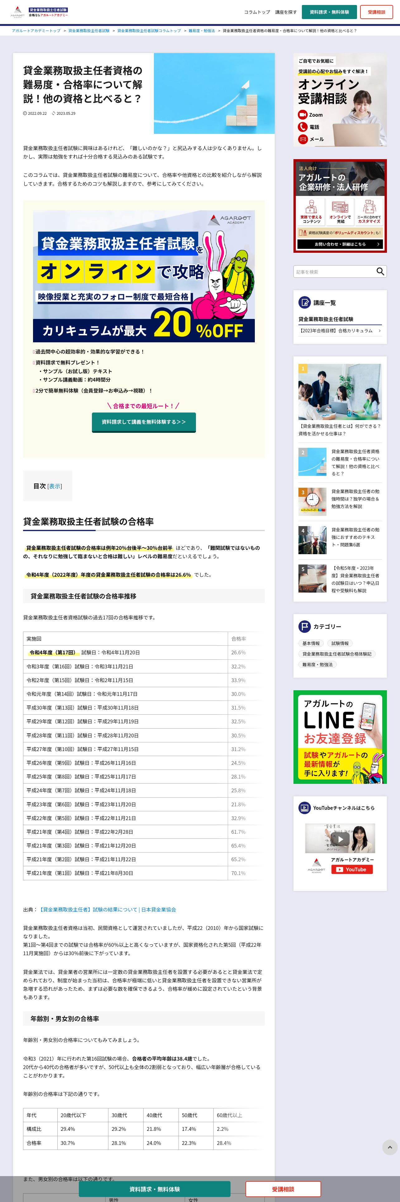Click the 70.1% pass rate cell

pos(246,873)
